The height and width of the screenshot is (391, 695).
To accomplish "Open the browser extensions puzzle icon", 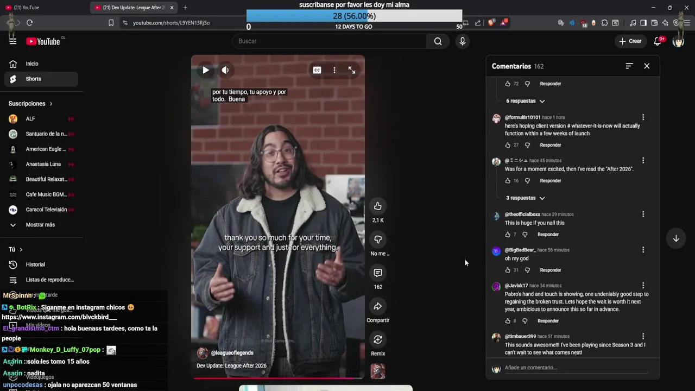I will (604, 23).
